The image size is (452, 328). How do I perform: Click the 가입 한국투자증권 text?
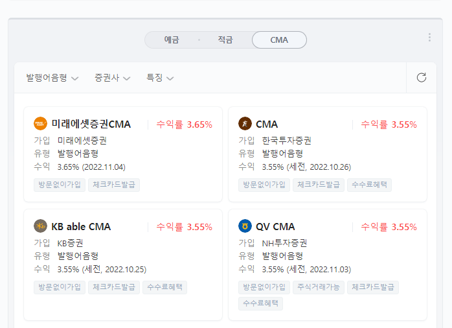(x=275, y=141)
